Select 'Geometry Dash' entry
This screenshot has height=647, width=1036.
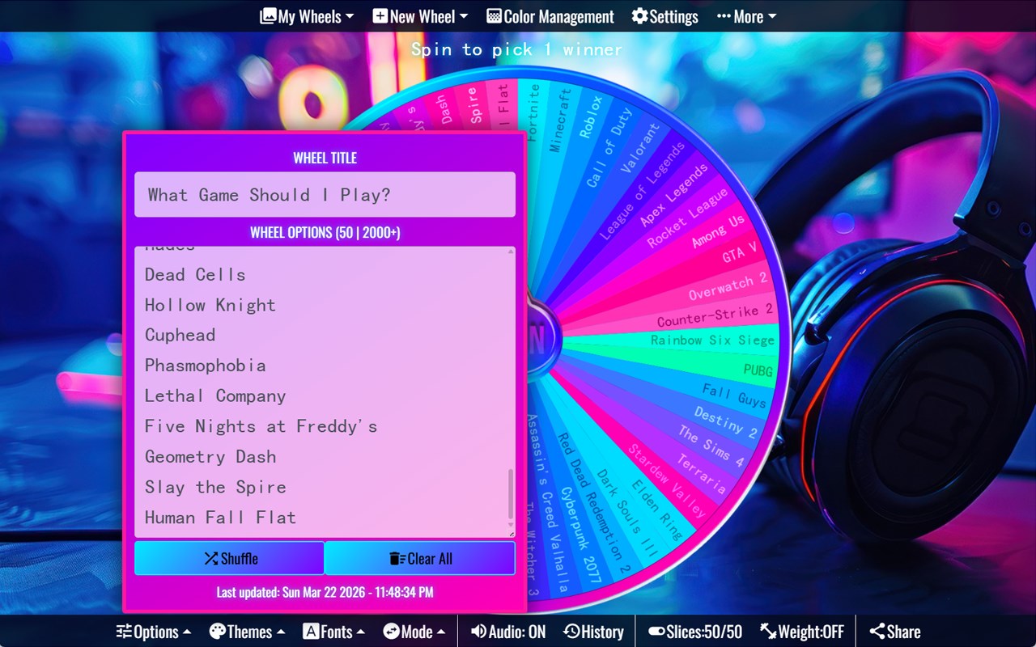tap(210, 457)
